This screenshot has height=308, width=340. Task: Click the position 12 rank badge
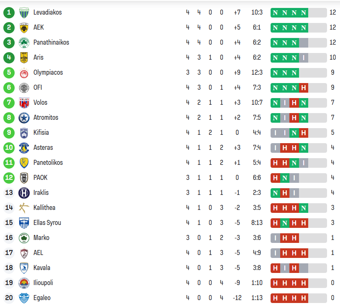[x=9, y=178]
